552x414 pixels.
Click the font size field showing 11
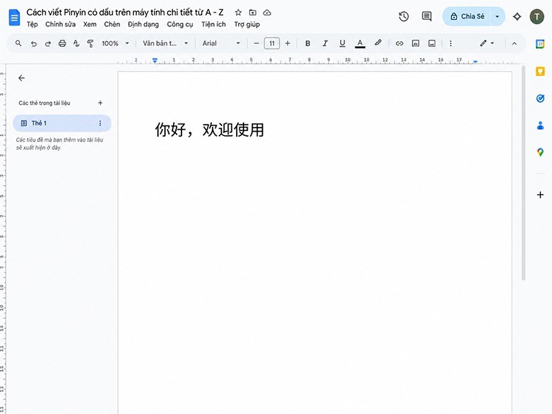pyautogui.click(x=272, y=43)
